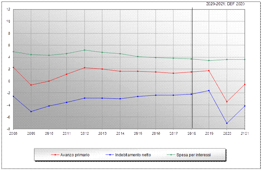This screenshot has width=266, height=171.
Task: Click the 2015 x-axis label
Action: [138, 133]
